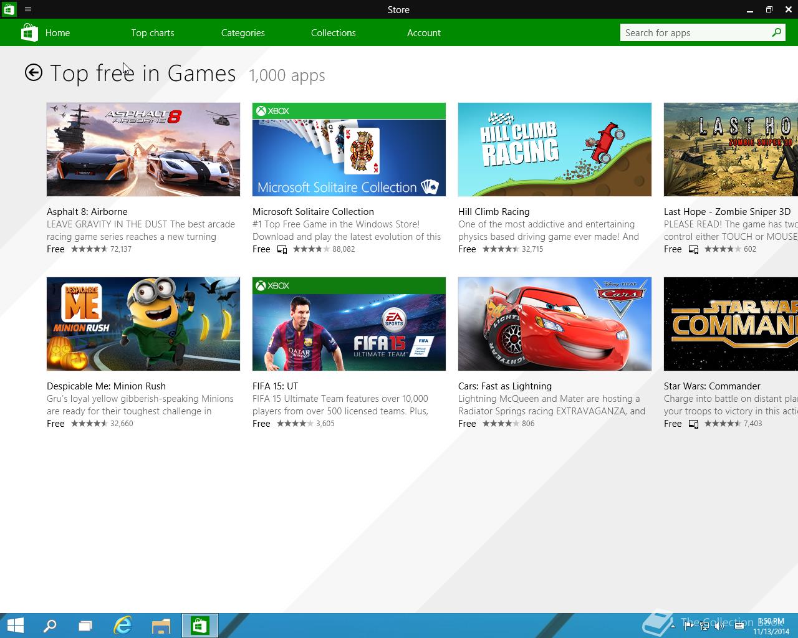Open the network tray icon
Viewport: 798px width, 638px height.
coord(704,626)
